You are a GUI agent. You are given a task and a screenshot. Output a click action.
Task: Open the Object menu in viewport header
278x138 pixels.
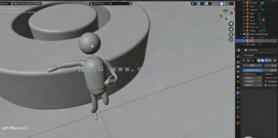38,4
